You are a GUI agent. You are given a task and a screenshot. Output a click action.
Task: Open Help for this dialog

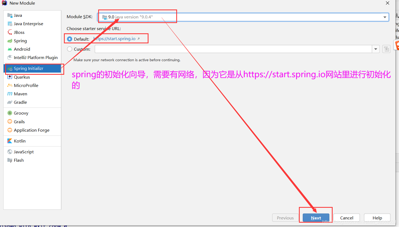click(x=377, y=218)
